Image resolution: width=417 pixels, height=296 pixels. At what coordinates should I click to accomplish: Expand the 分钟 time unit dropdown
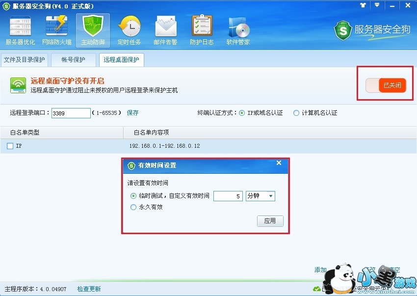[x=261, y=196]
